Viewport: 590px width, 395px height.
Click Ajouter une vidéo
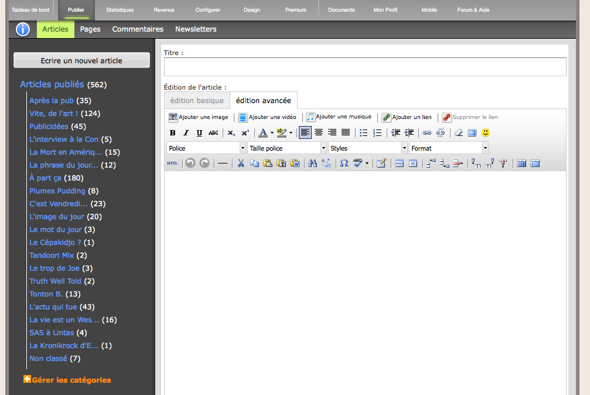pos(268,117)
